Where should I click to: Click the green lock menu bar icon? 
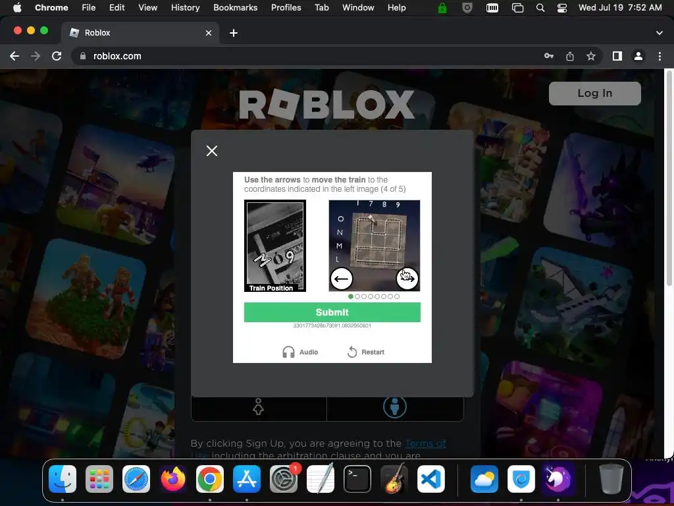tap(442, 8)
